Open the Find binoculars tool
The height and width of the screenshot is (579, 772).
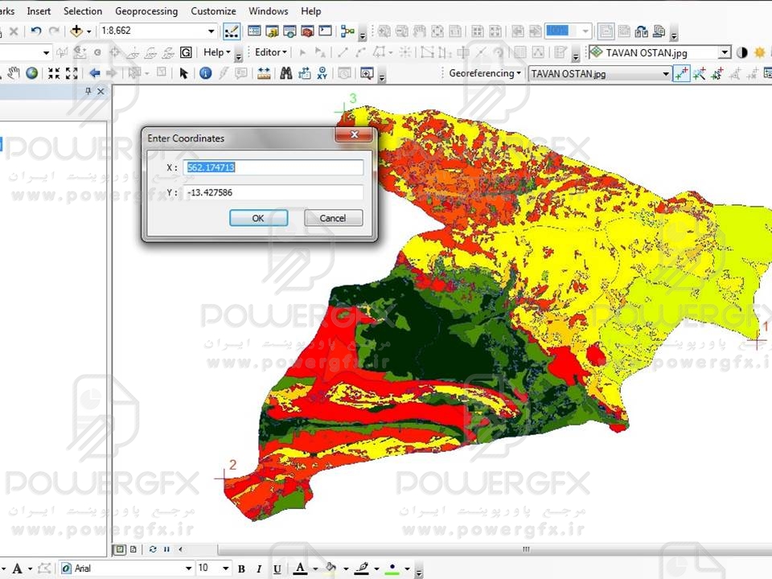pyautogui.click(x=285, y=73)
